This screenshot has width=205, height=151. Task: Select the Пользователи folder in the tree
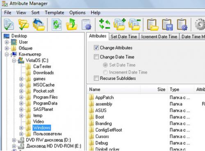[x=48, y=134]
